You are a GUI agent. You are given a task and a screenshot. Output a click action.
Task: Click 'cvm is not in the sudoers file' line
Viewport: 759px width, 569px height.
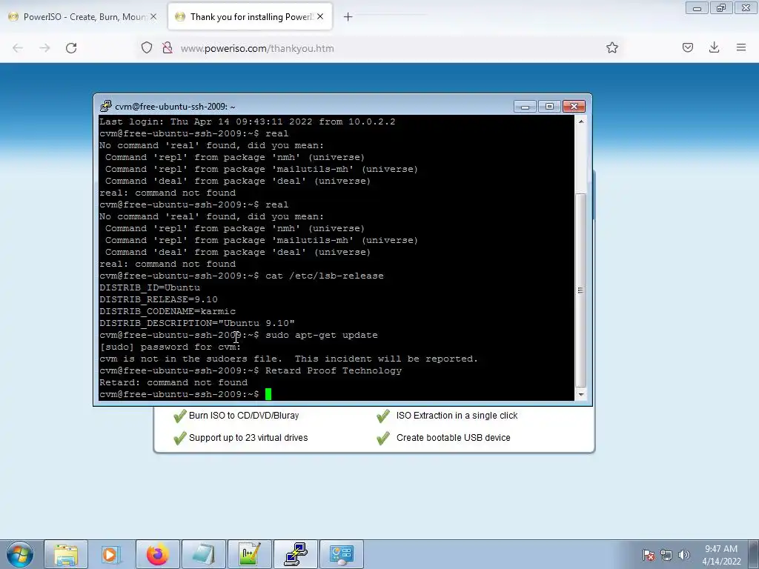click(288, 359)
